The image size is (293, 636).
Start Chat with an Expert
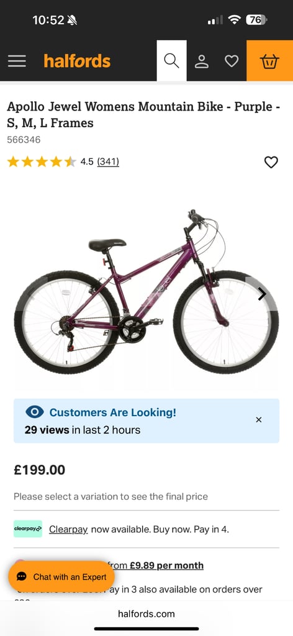pyautogui.click(x=61, y=577)
